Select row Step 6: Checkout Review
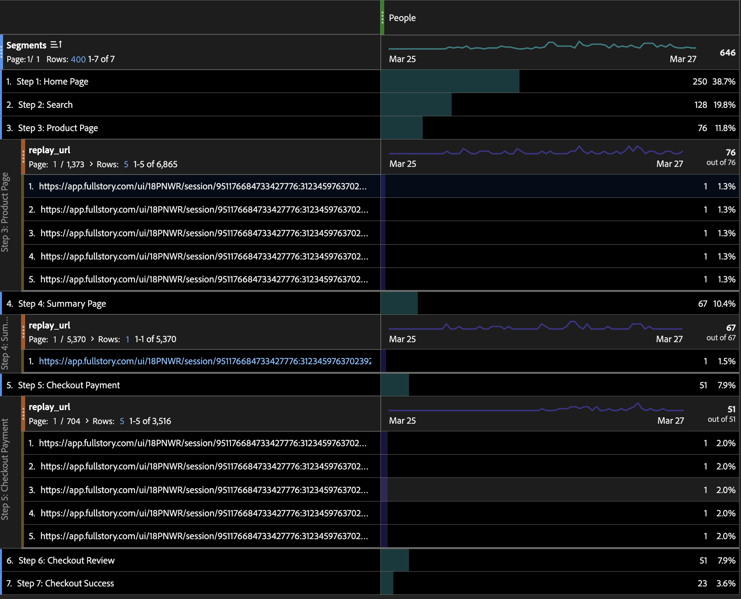Viewport: 741px width, 599px height. tap(191, 561)
